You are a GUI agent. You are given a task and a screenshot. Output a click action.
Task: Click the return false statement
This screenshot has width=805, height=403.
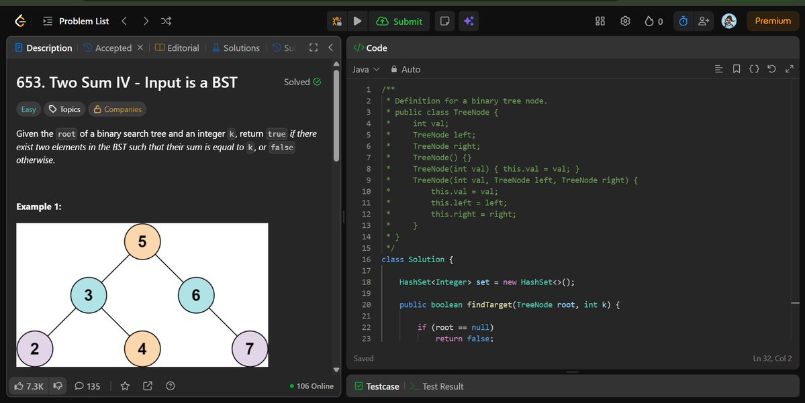464,339
